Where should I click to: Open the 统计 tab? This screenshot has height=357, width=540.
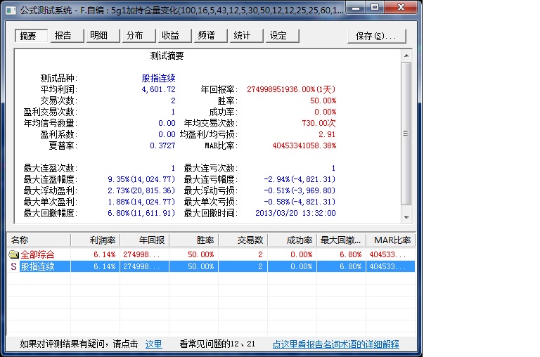point(243,36)
